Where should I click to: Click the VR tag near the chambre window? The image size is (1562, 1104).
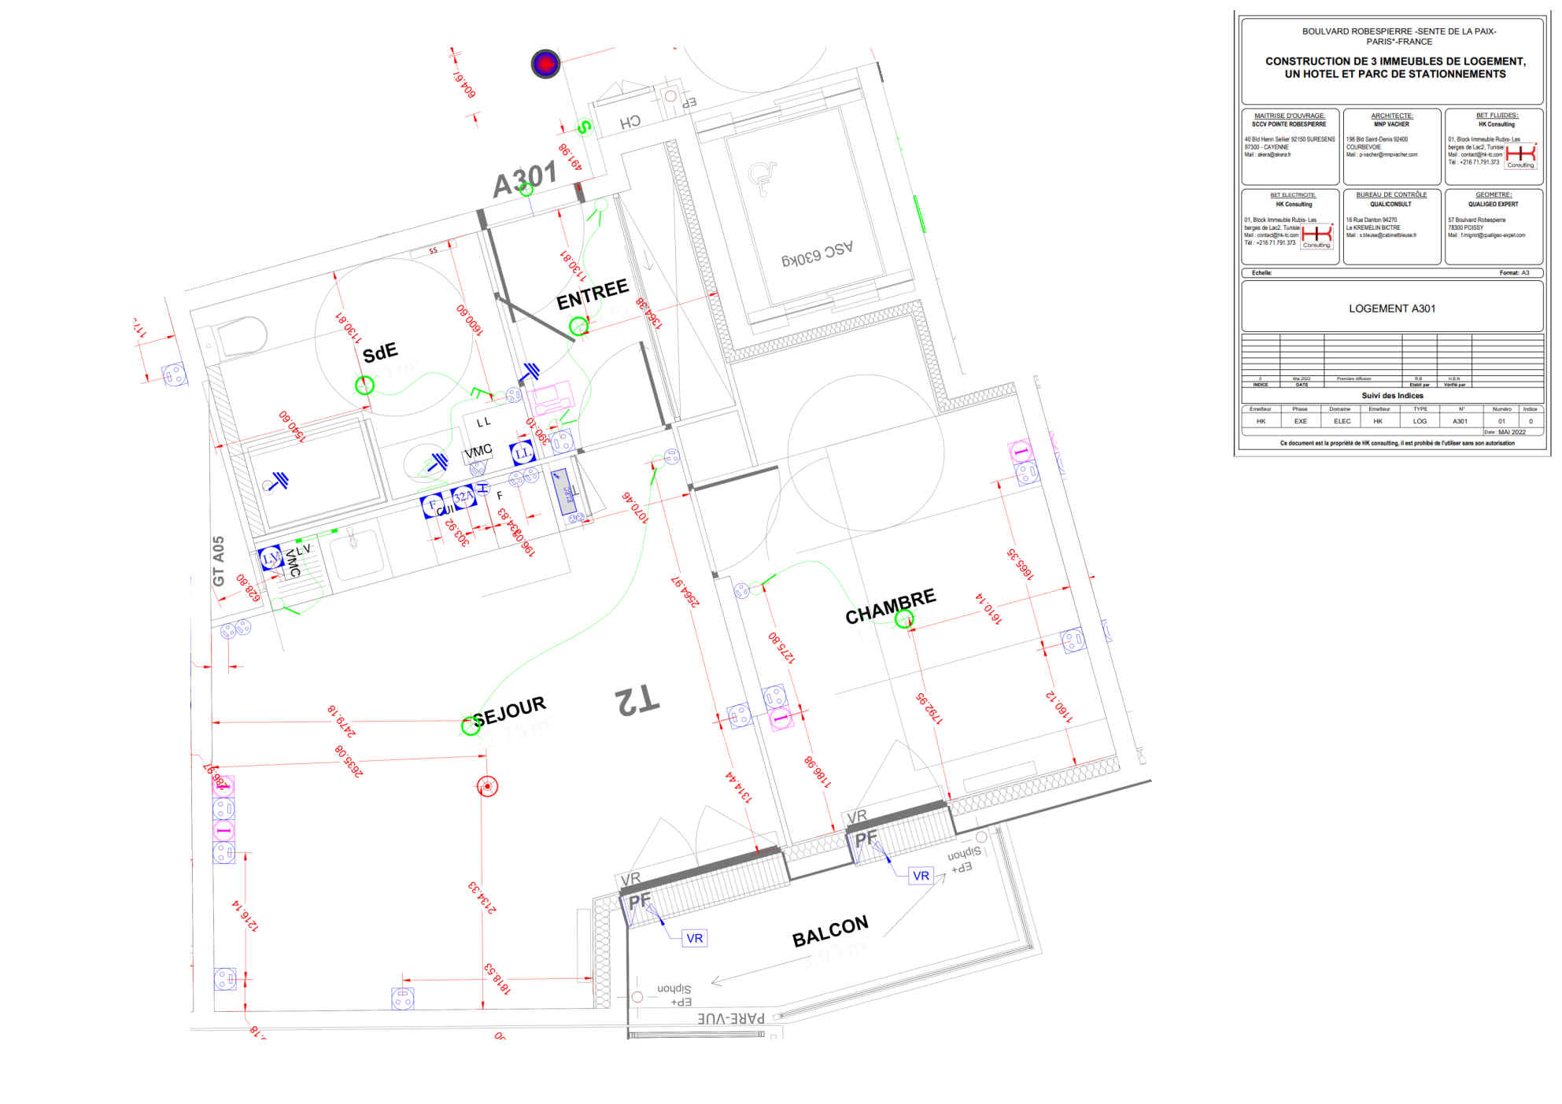[921, 876]
